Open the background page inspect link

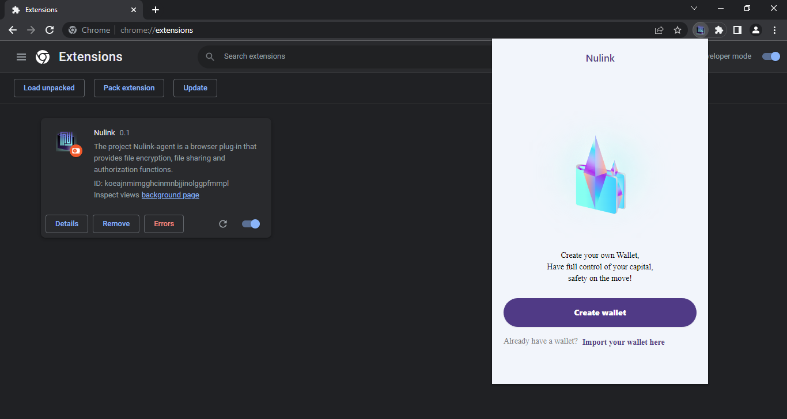pyautogui.click(x=170, y=195)
